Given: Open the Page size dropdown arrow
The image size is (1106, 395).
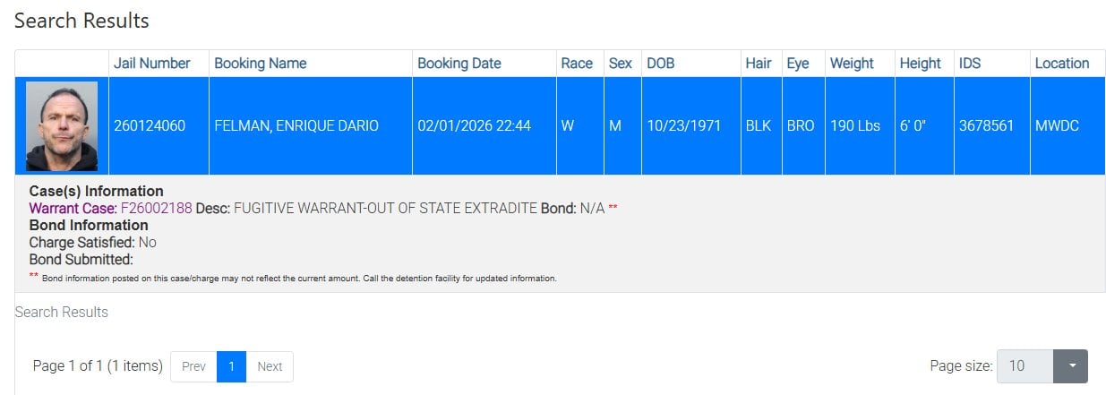Looking at the screenshot, I should tap(1071, 365).
